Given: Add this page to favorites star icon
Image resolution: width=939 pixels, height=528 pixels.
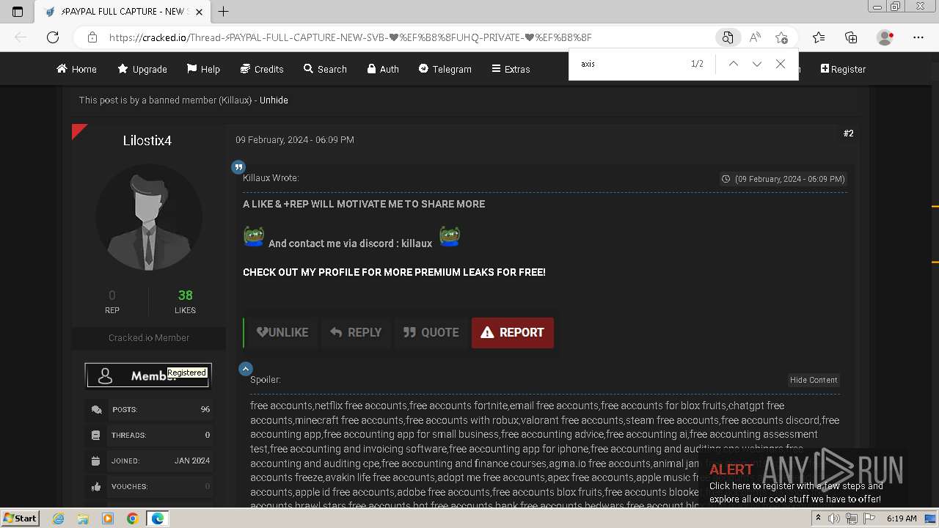Looking at the screenshot, I should coord(781,37).
